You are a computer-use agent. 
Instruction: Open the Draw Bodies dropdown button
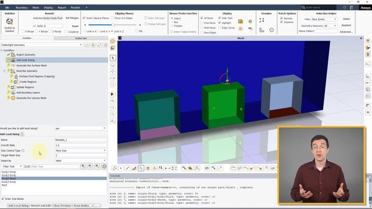pyautogui.click(x=83, y=206)
